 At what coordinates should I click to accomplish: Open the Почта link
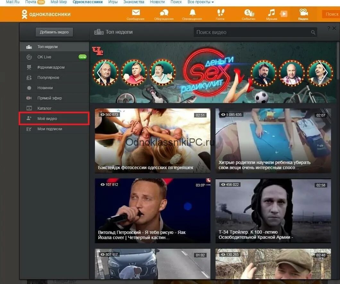(30, 2)
